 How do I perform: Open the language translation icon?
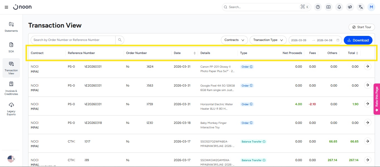click(361, 7)
